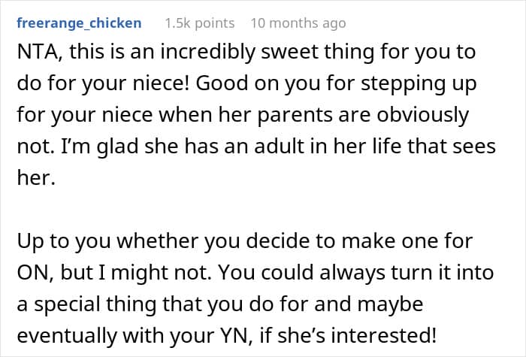Click the word 'adult' in the comment
Image resolution: width=526 pixels, height=357 pixels.
coord(279,147)
